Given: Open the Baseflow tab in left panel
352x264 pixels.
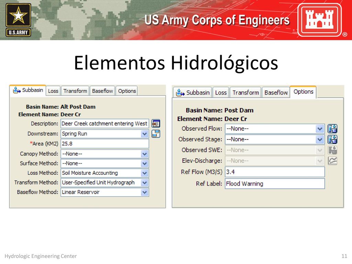Looking at the screenshot, I should [x=102, y=91].
